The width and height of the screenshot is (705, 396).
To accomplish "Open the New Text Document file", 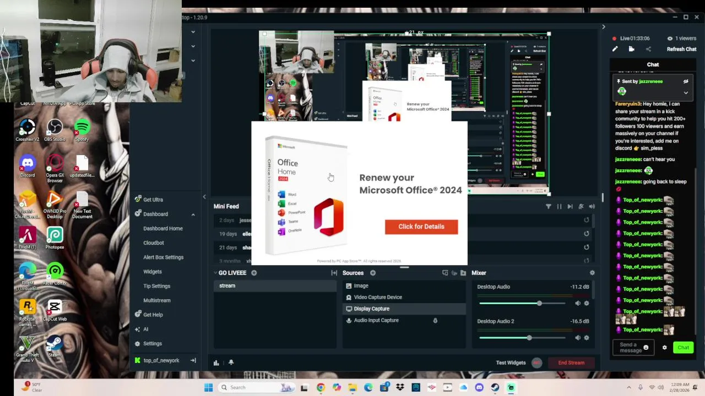I will 82,205.
